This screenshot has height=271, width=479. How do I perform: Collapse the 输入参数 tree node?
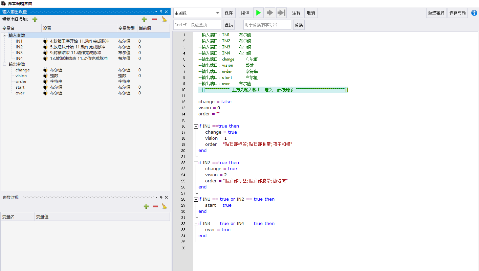click(5, 35)
